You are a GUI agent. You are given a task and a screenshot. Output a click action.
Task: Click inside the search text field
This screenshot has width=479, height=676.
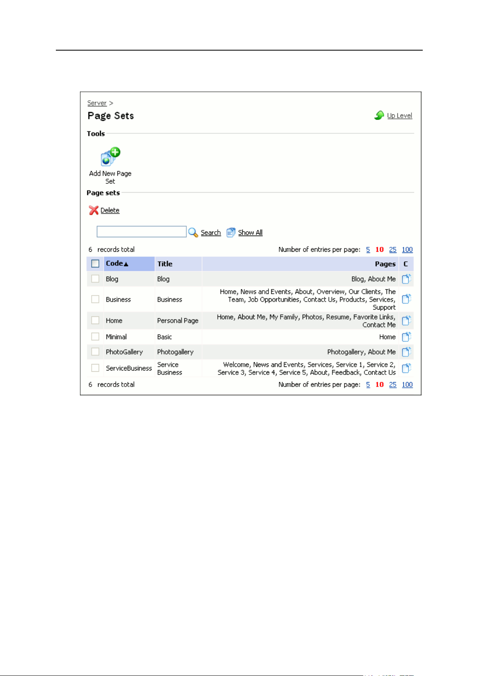click(x=141, y=232)
